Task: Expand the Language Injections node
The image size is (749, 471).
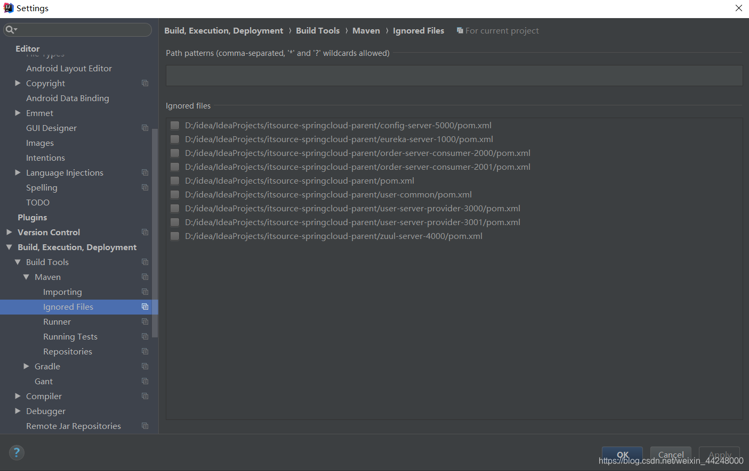Action: click(18, 172)
